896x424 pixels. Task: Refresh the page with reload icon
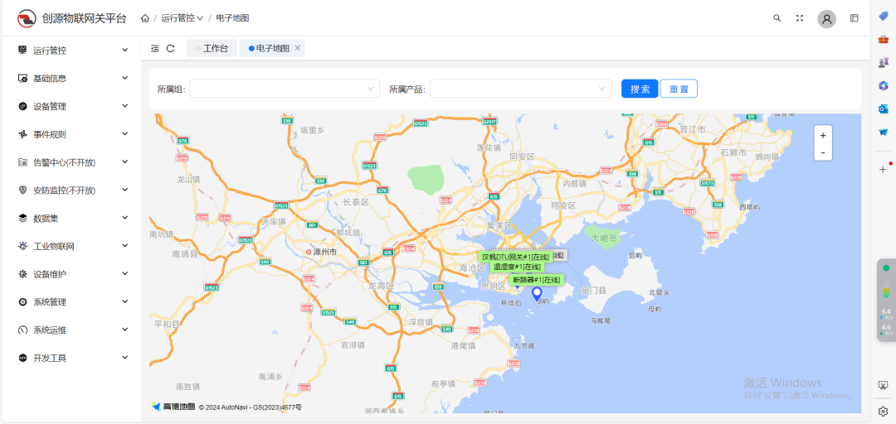[170, 49]
